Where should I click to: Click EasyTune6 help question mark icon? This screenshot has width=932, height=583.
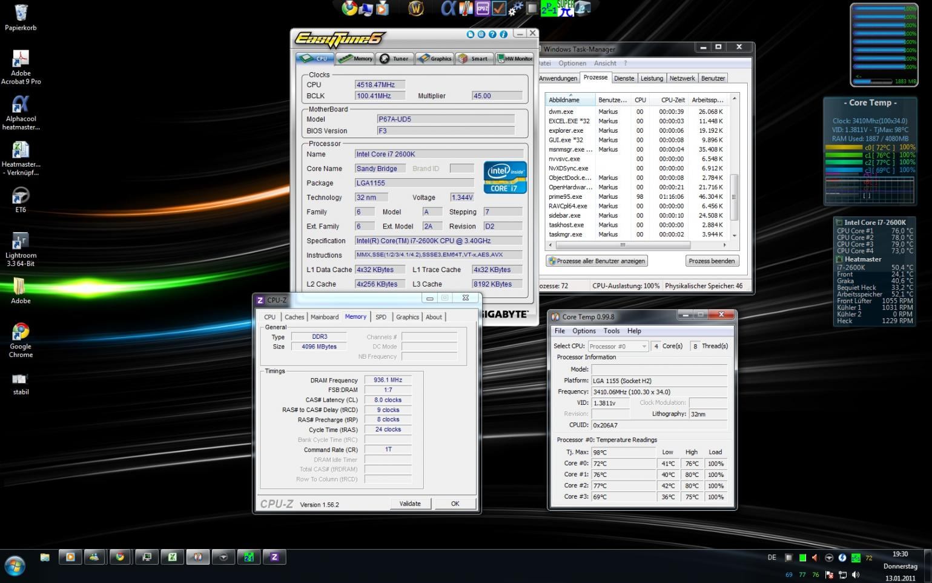pos(492,35)
